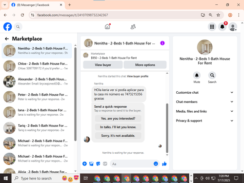The image size is (244, 183).
Task: Open the Windows notification center
Action: tap(236, 178)
